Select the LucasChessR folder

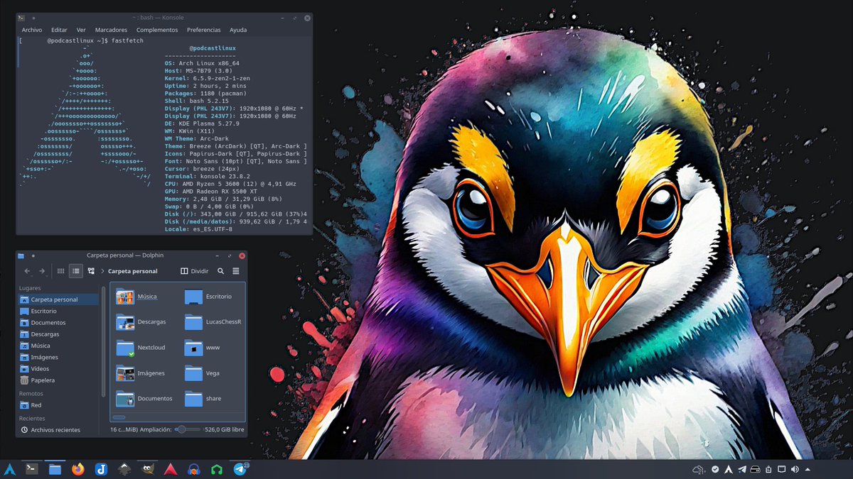(213, 322)
